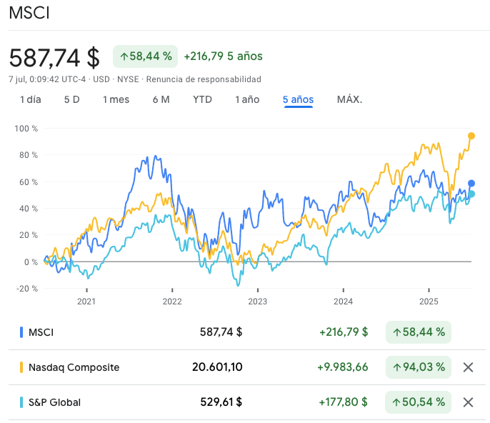Click the 80 % y-axis label
The height and width of the screenshot is (423, 490).
pyautogui.click(x=28, y=155)
